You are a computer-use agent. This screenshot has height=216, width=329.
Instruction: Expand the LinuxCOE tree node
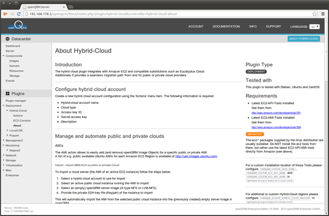7,130
